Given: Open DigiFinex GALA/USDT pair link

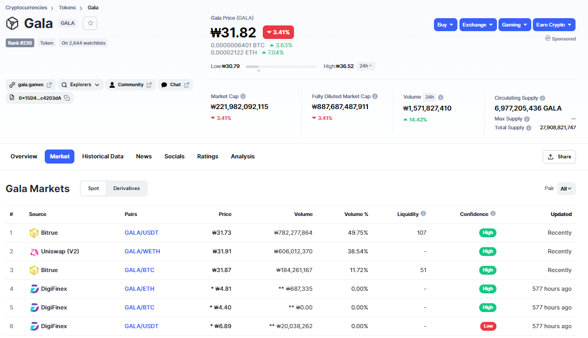Looking at the screenshot, I should 142,327.
